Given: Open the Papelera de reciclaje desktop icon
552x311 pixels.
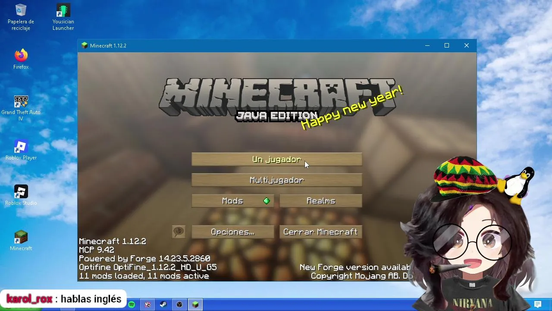Looking at the screenshot, I should [x=21, y=17].
